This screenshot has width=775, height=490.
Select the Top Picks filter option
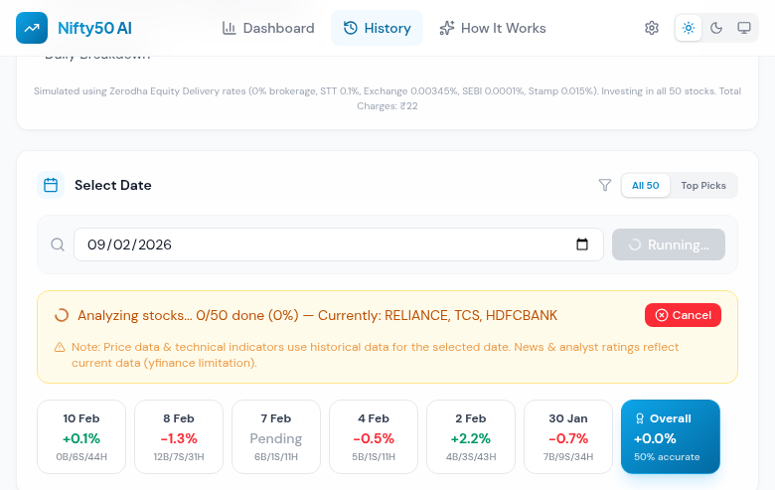coord(703,185)
